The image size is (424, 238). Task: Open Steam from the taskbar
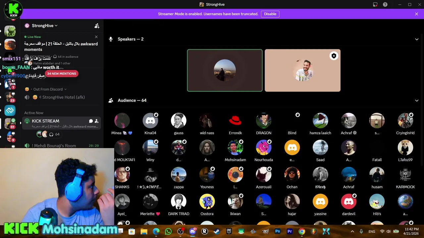(217, 231)
